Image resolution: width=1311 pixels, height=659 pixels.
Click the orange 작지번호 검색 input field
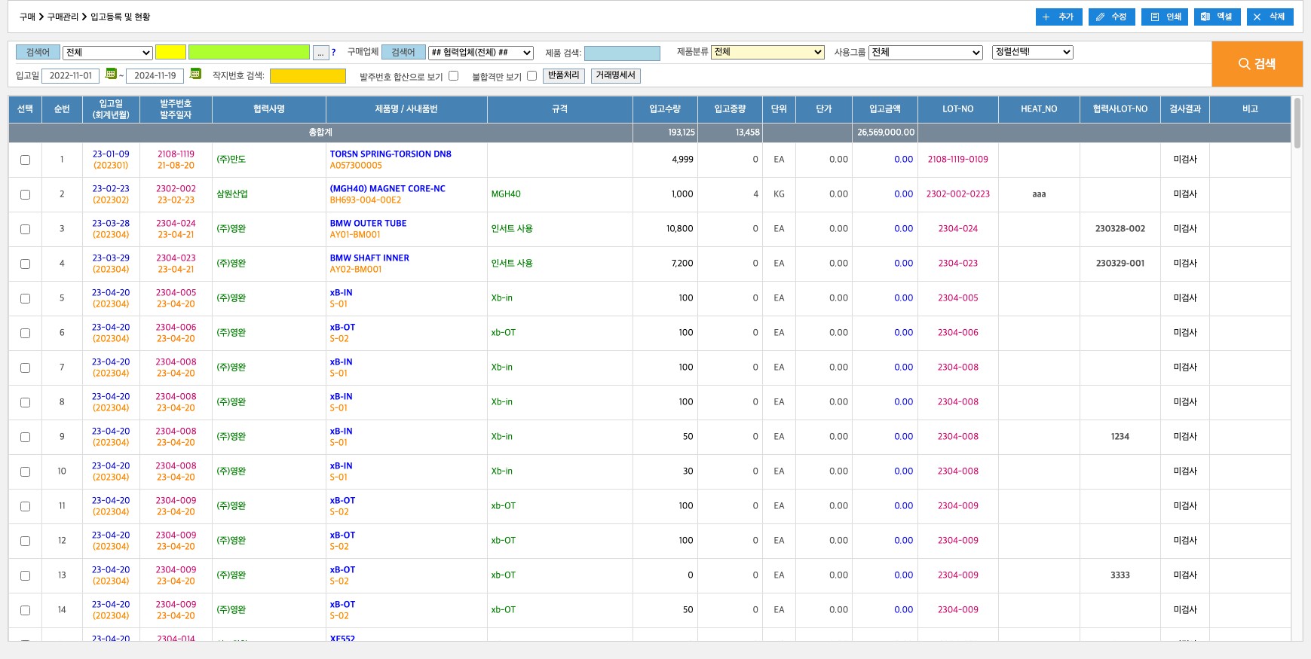[x=308, y=76]
